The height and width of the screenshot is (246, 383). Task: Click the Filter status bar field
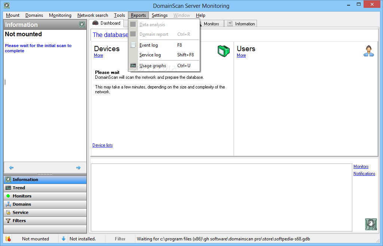click(x=120, y=239)
